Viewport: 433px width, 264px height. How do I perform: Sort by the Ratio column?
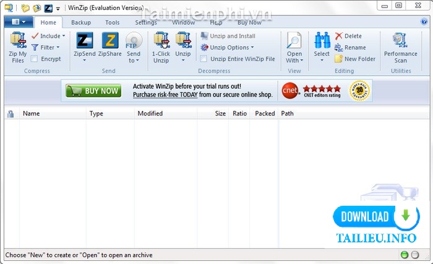(x=239, y=113)
